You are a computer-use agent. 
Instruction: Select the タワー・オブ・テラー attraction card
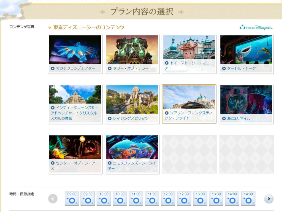(x=132, y=54)
